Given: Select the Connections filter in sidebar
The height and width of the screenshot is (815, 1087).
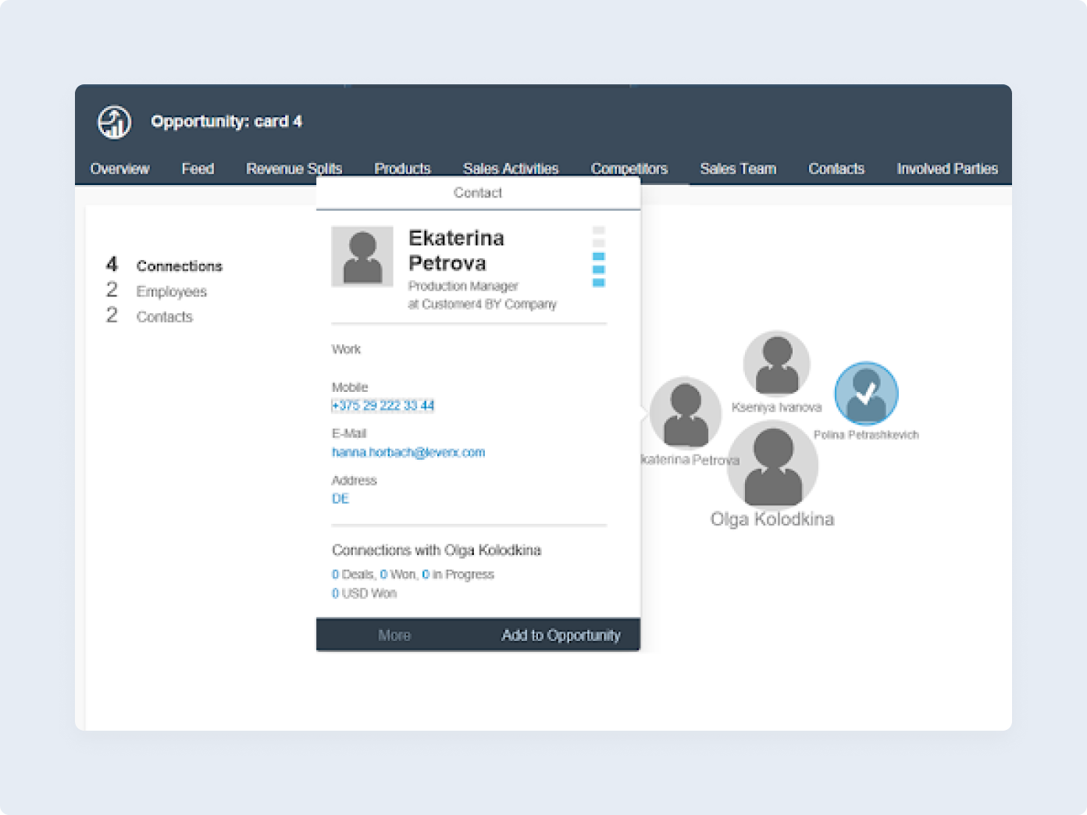Looking at the screenshot, I should click(x=164, y=265).
